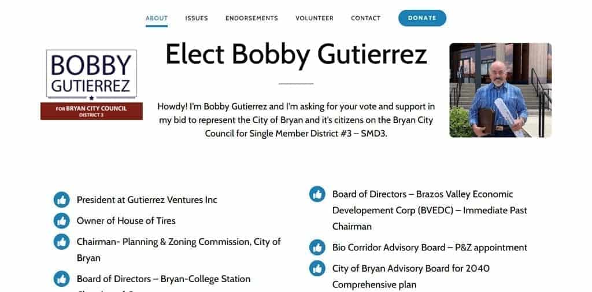Click the Howdy introduction paragraph
Screen dimensions: 592x292
[296, 120]
